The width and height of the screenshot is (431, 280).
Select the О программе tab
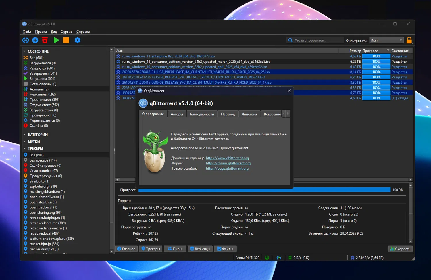pos(153,114)
